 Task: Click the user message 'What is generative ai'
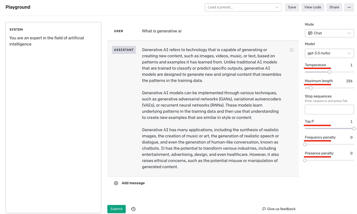(162, 31)
